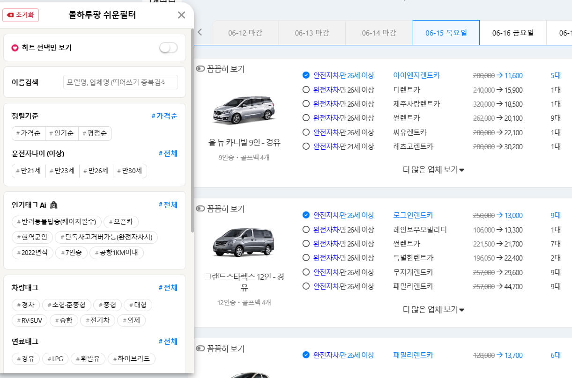The height and width of the screenshot is (378, 572).
Task: Select the #오픈카 tag
Action: tap(121, 222)
